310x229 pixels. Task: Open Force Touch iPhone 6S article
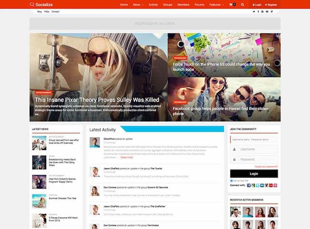(x=221, y=67)
